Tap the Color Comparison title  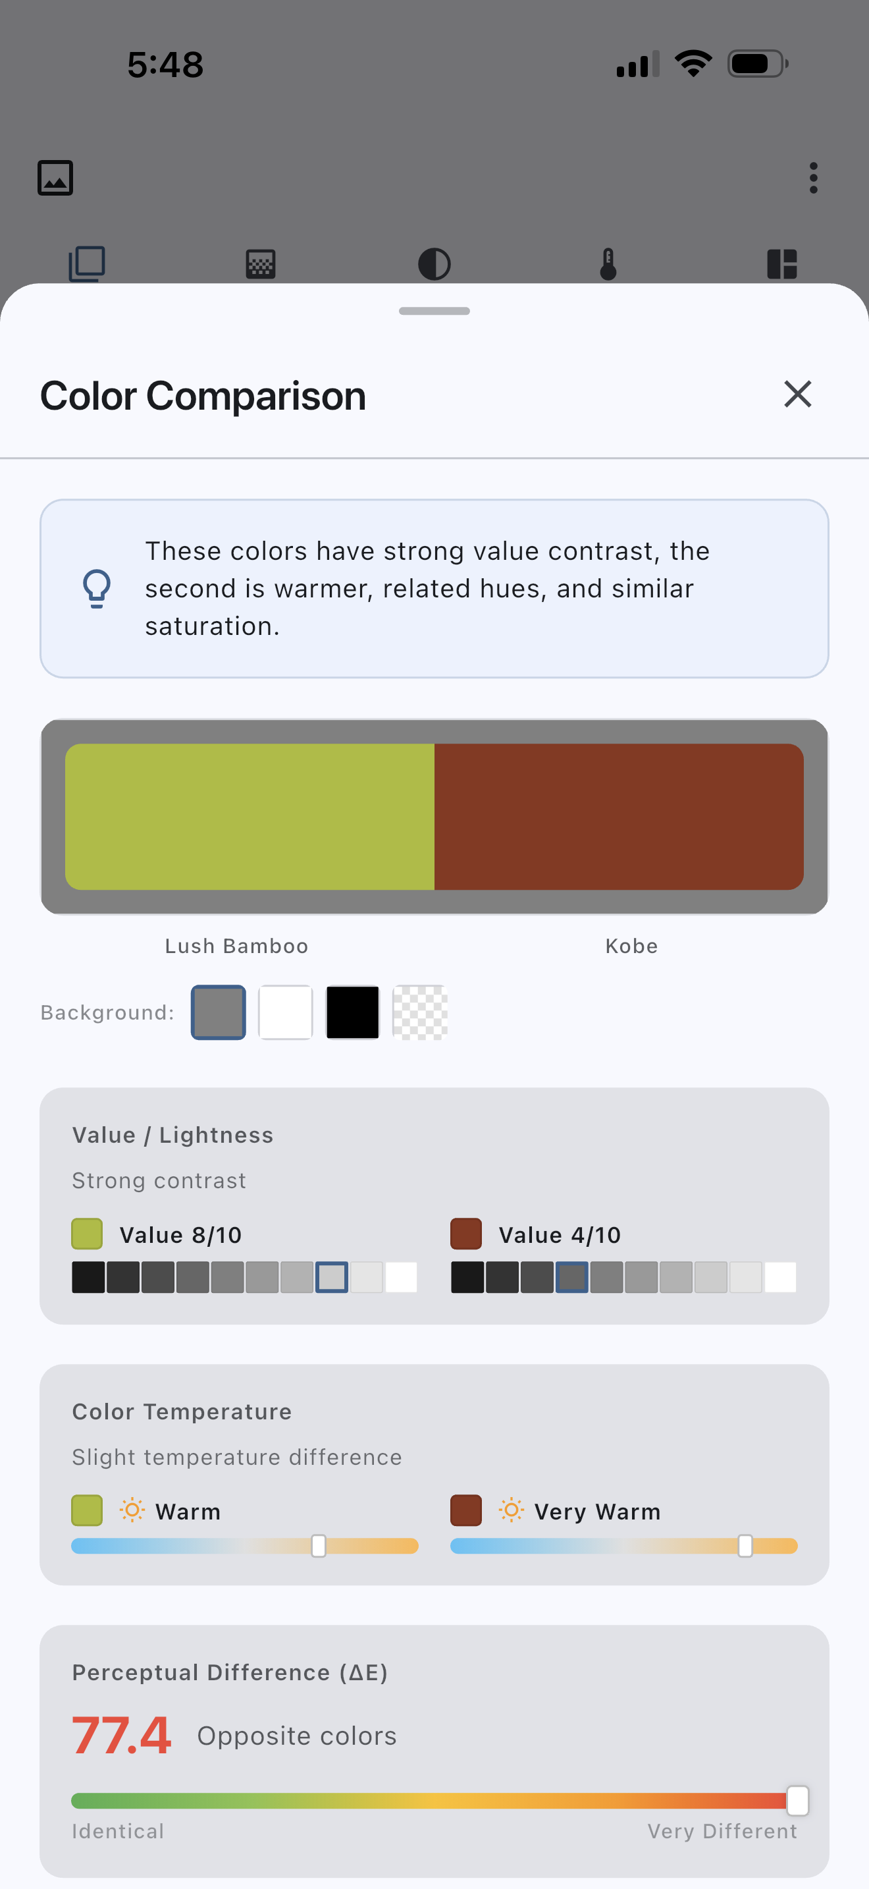point(202,395)
